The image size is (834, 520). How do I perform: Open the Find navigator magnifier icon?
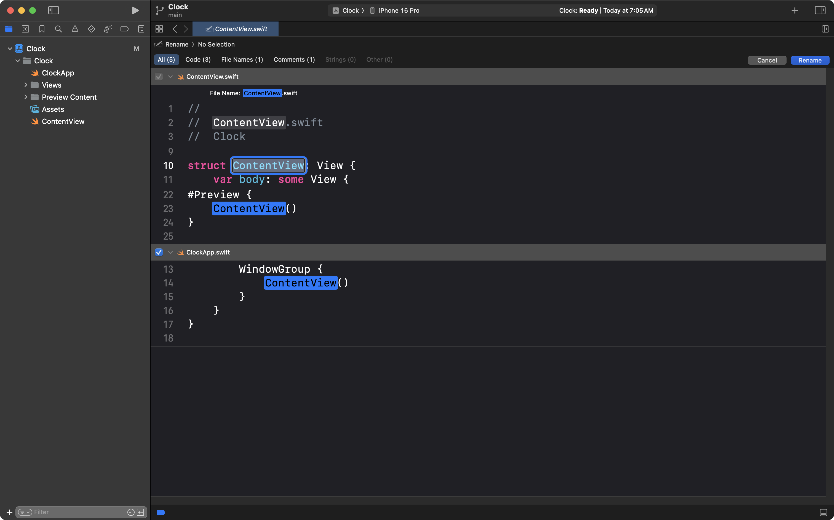click(58, 29)
